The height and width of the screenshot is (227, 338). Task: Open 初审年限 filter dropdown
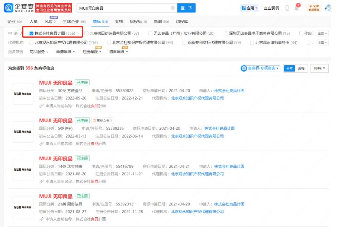coord(118,52)
